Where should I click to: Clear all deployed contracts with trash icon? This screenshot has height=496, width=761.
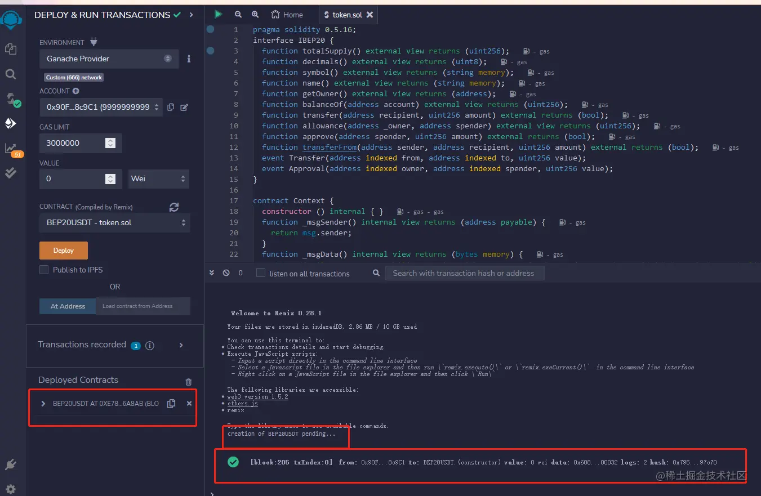click(189, 382)
